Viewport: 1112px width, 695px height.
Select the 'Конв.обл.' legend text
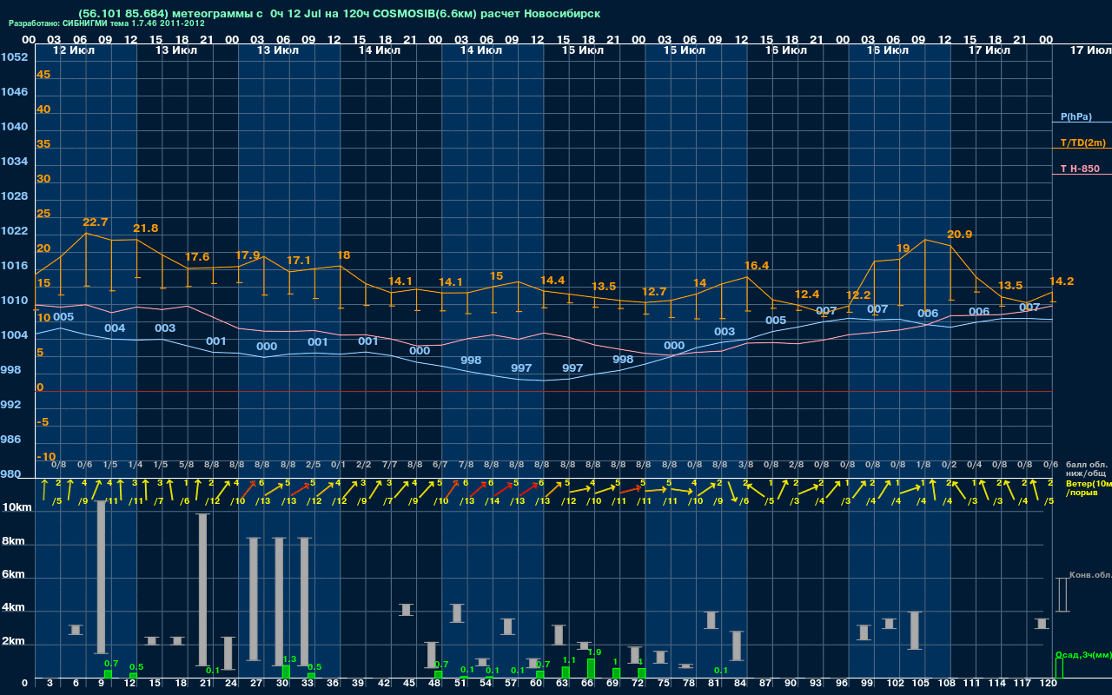click(x=1090, y=575)
